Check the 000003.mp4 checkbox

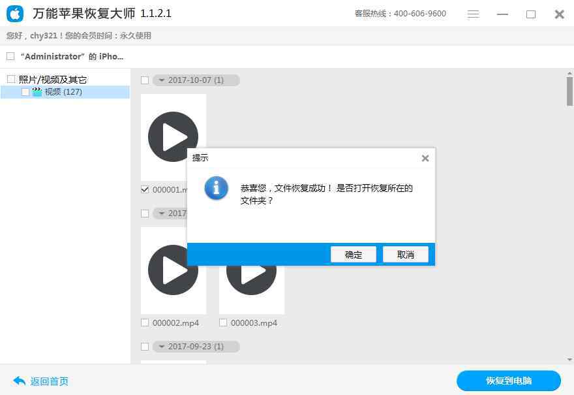coord(223,323)
